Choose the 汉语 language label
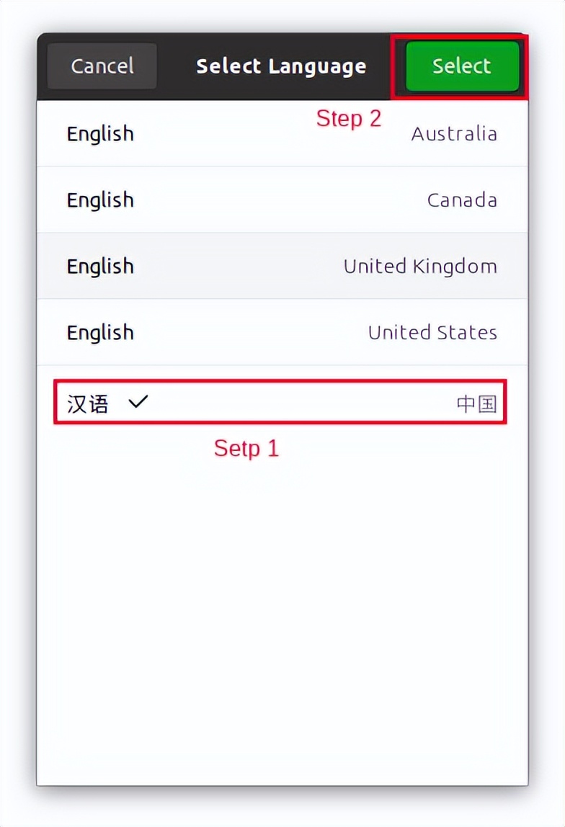 coord(87,403)
